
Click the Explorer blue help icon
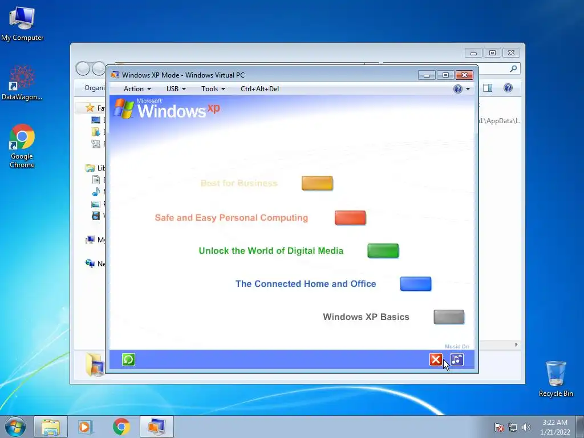pyautogui.click(x=508, y=88)
